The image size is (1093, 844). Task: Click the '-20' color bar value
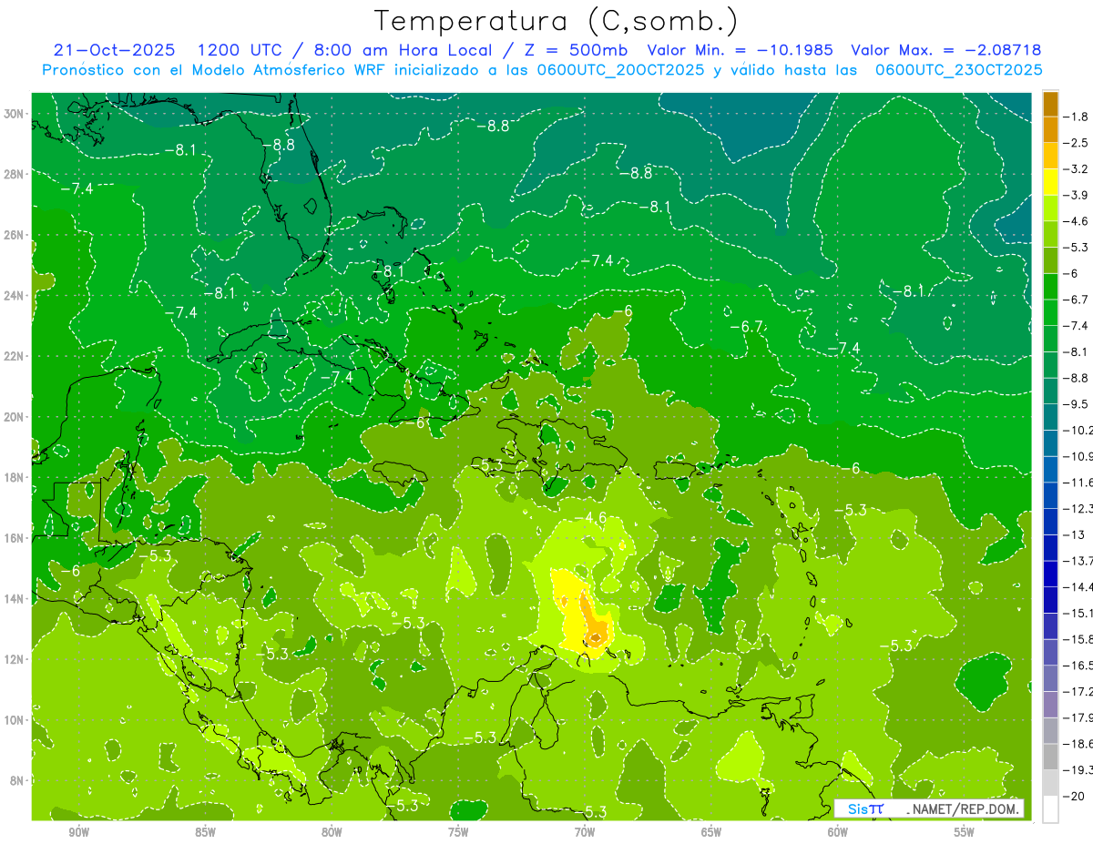[x=1073, y=796]
